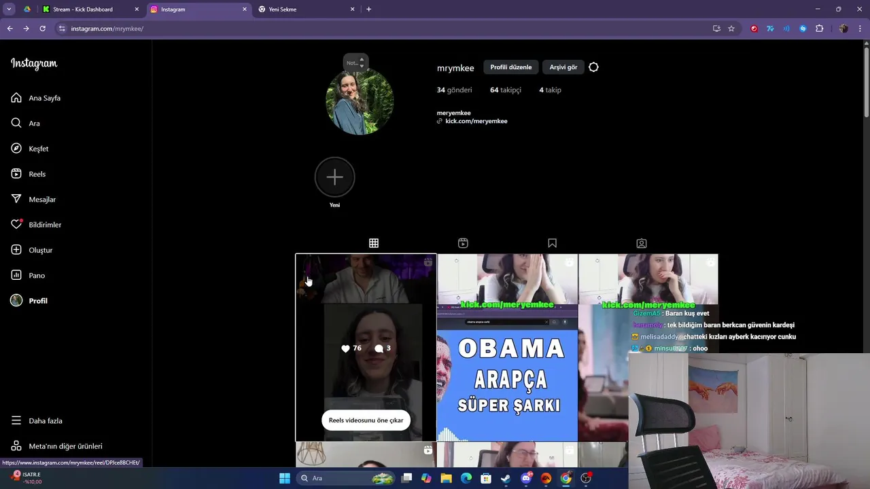Open the tab search dropdown arrow
Screen dimensions: 870x489
pyautogui.click(x=9, y=10)
